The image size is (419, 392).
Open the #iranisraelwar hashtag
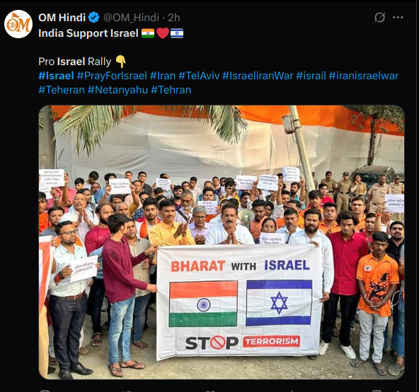coord(363,76)
